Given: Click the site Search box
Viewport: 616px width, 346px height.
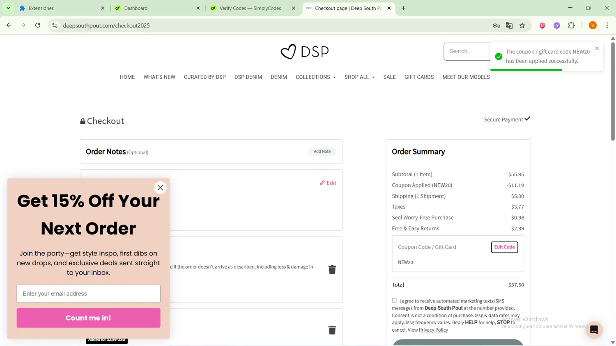Looking at the screenshot, I should pyautogui.click(x=467, y=52).
